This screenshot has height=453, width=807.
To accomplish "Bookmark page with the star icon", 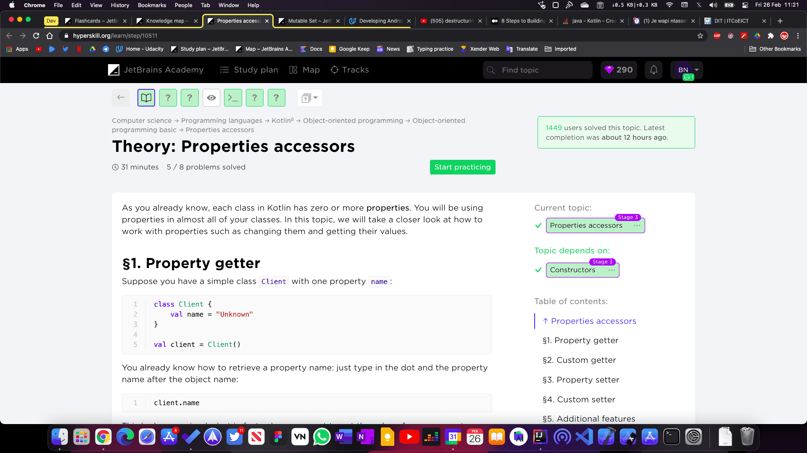I will (700, 36).
